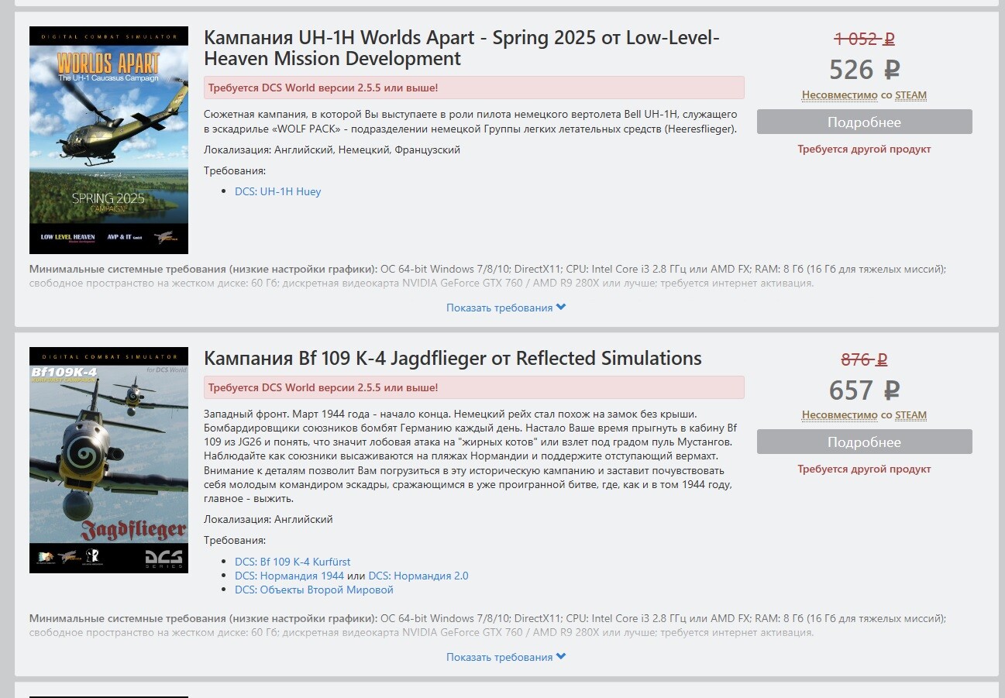Open the DCS: Объекты Второй Мировой link
This screenshot has height=698, width=1005.
coord(314,590)
